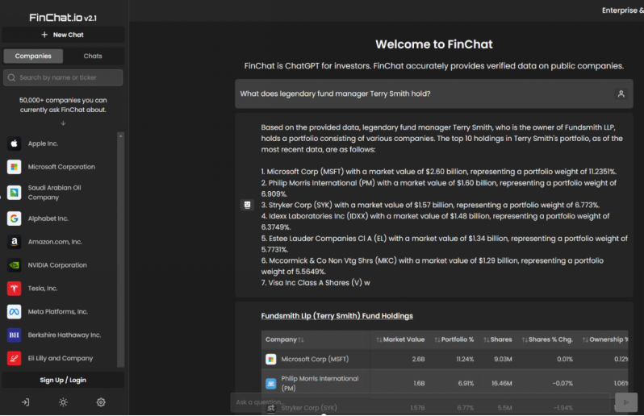Toggle light mode with the sun icon
Image resolution: width=644 pixels, height=416 pixels.
tap(63, 402)
